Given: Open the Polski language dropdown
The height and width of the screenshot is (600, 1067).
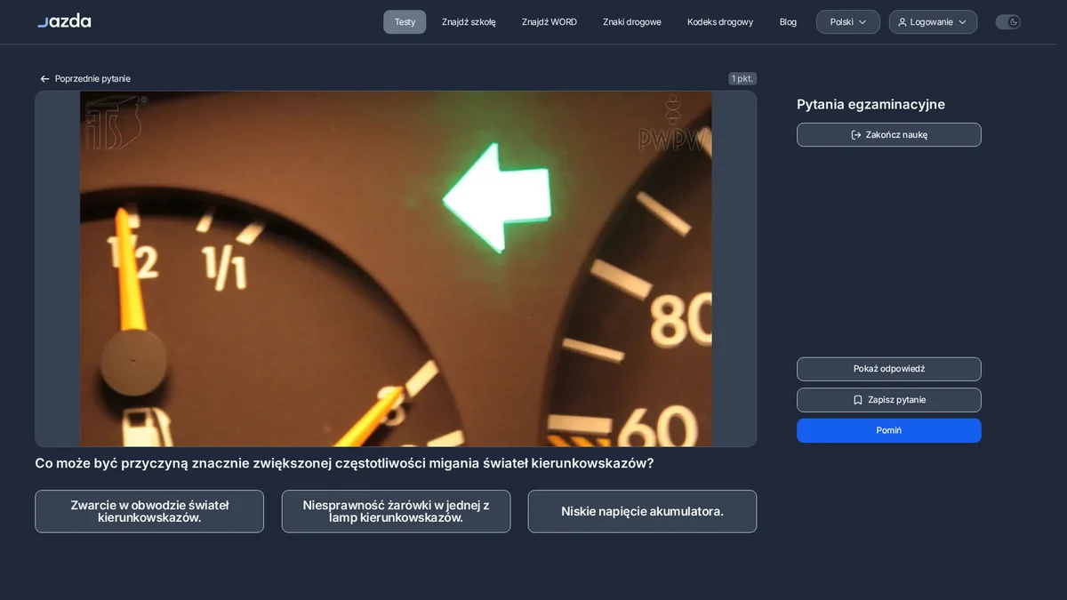Looking at the screenshot, I should click(848, 22).
